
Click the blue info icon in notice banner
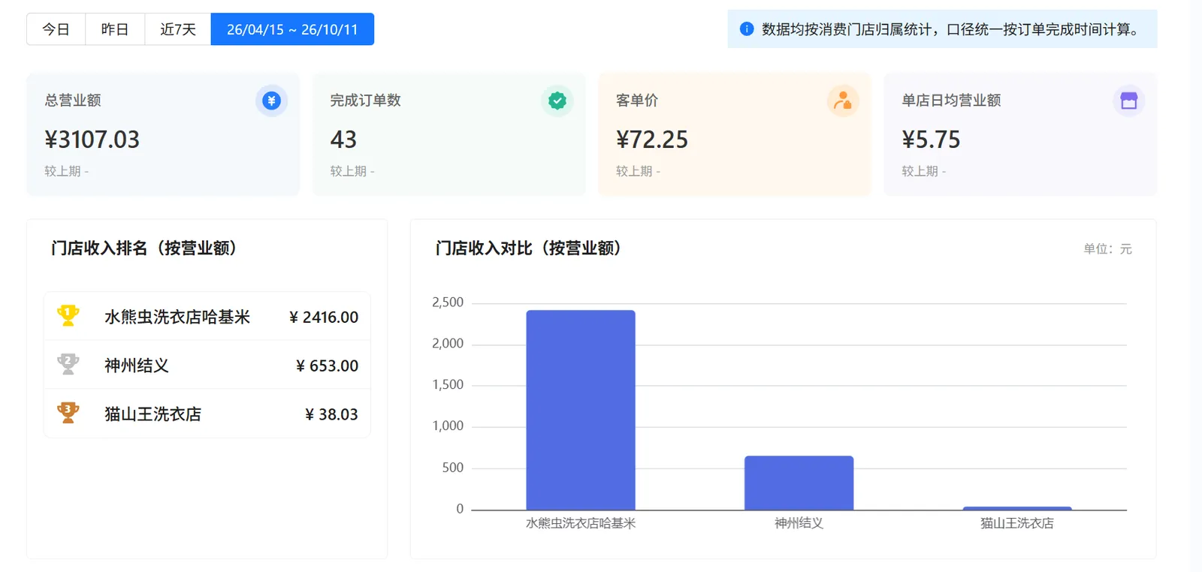pos(747,29)
